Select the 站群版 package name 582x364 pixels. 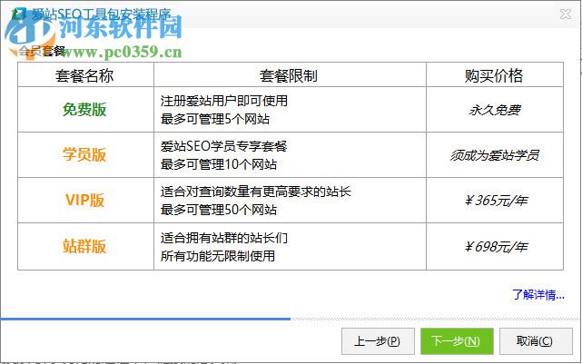(84, 246)
